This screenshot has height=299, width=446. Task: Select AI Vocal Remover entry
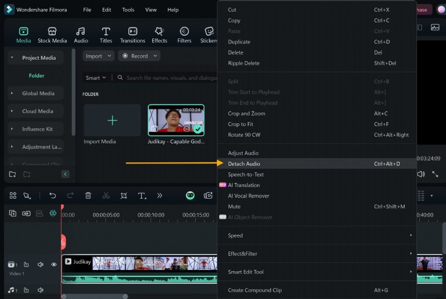(317, 196)
